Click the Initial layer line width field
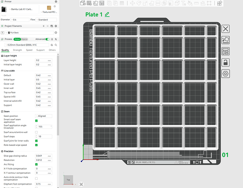The width and height of the screenshot is (243, 188). [44, 80]
